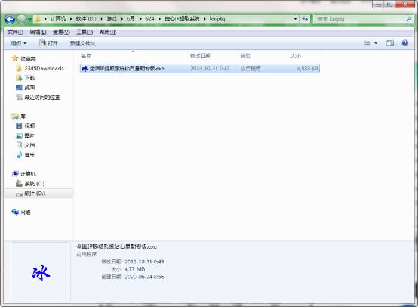Viewport: 418px width, 307px height.
Task: Open the recent pages dropdown arrow
Action: 30,20
